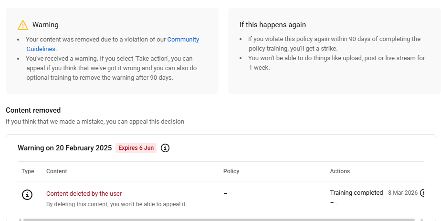Click the note about deleting this content
The height and width of the screenshot is (221, 441).
(116, 204)
